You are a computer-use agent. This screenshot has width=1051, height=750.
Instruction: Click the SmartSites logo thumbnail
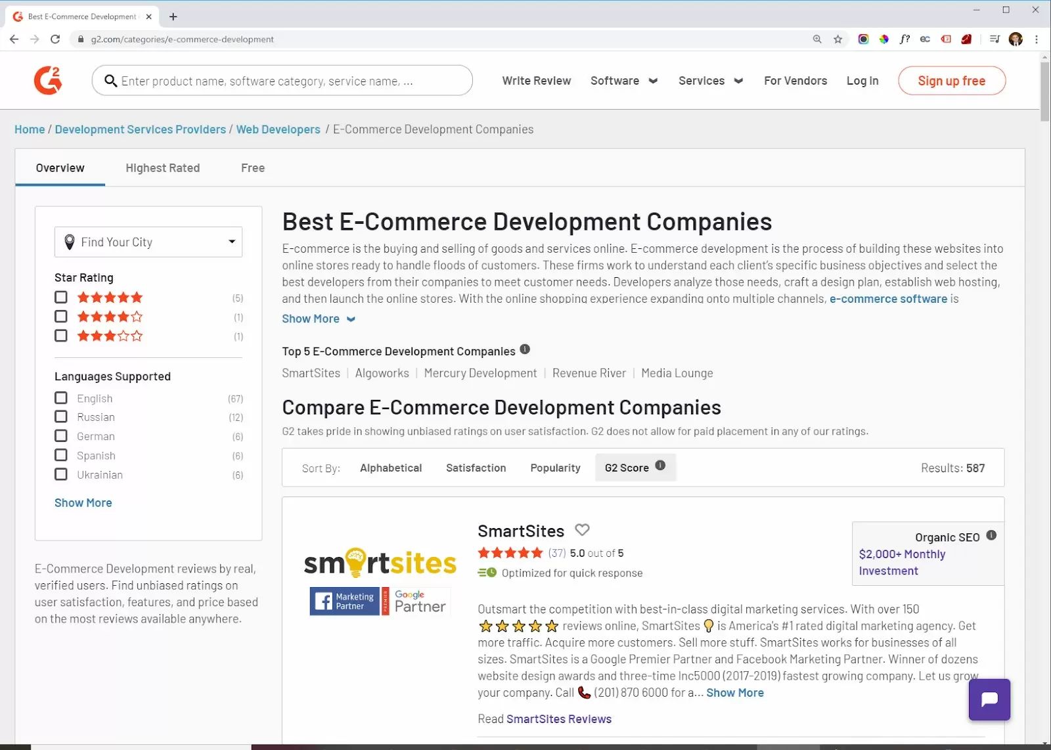[x=380, y=562]
